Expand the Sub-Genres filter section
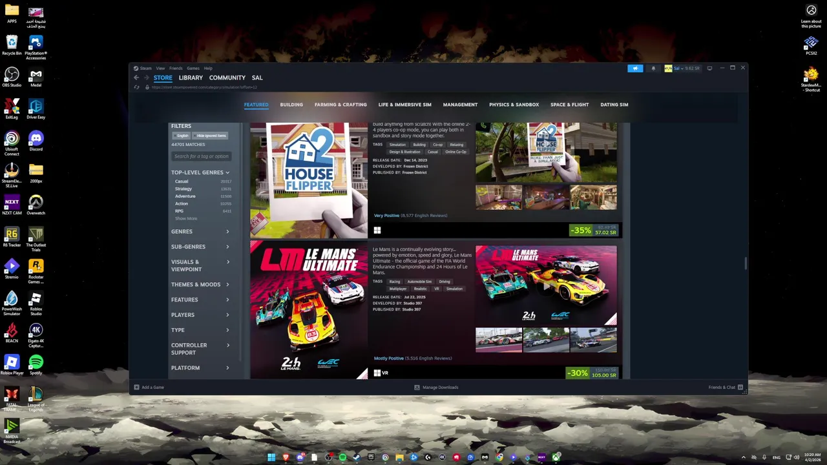Image resolution: width=827 pixels, height=465 pixels. 200,247
